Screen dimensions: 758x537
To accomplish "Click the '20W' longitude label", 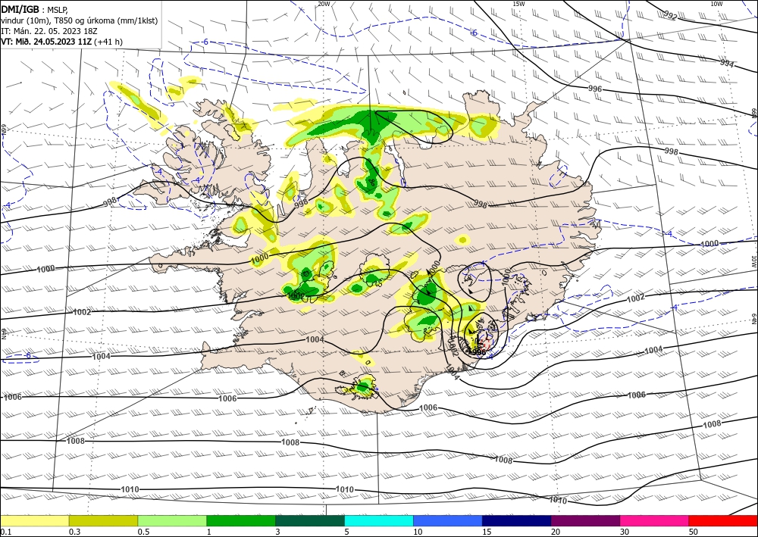I will click(x=324, y=4).
